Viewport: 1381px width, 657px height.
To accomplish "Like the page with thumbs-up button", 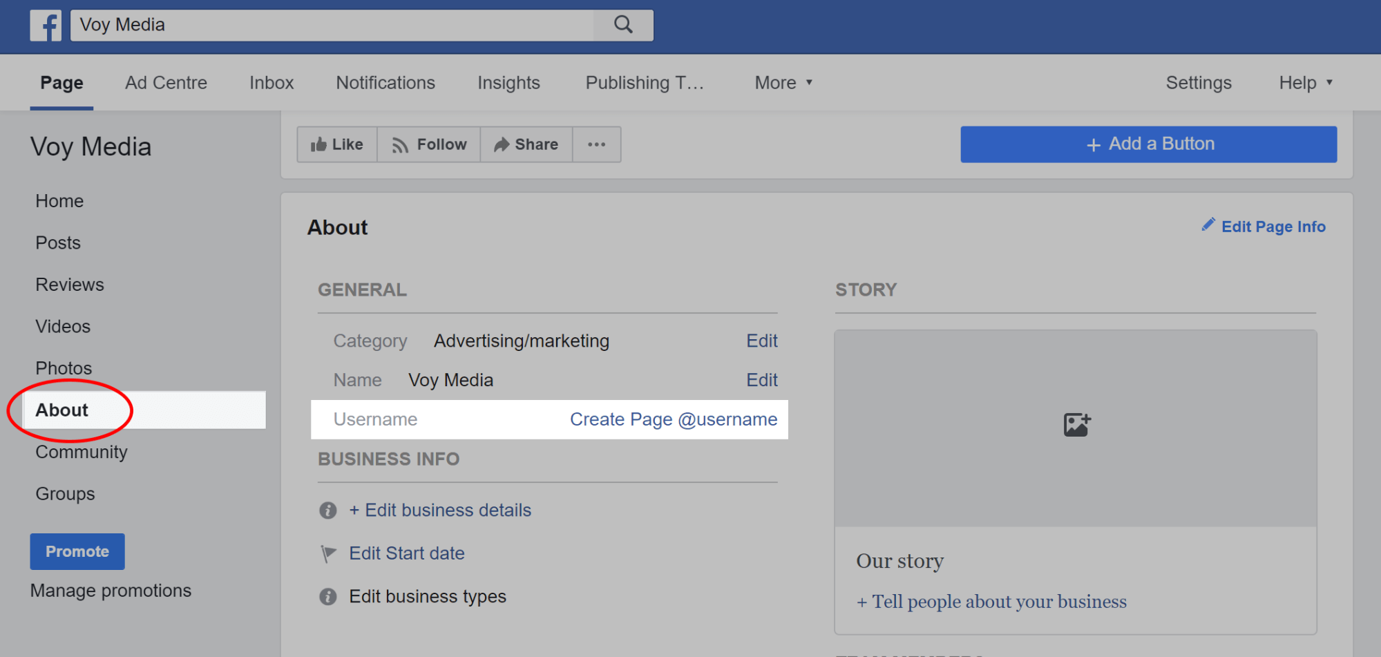I will point(337,144).
